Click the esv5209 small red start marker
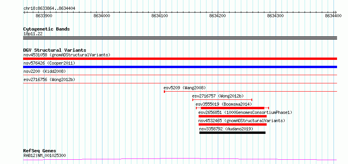The image size is (348, 164). (164, 92)
